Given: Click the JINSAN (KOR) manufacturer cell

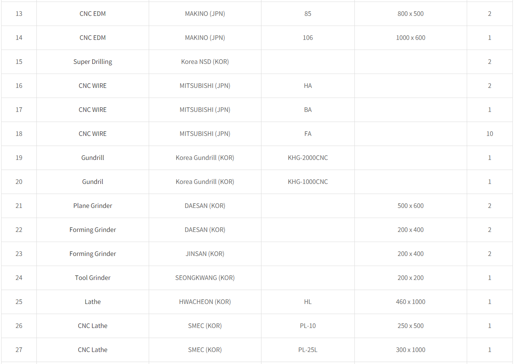Looking at the screenshot, I should tap(205, 254).
